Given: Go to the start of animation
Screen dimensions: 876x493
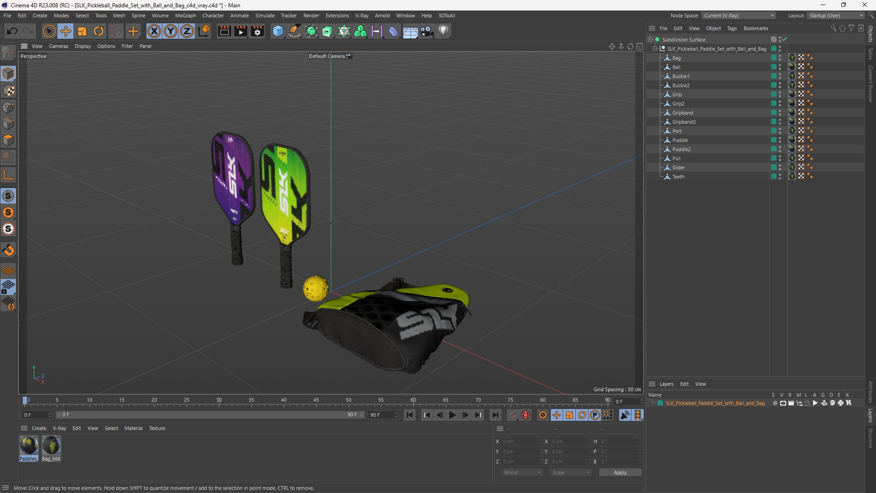Looking at the screenshot, I should coord(410,415).
